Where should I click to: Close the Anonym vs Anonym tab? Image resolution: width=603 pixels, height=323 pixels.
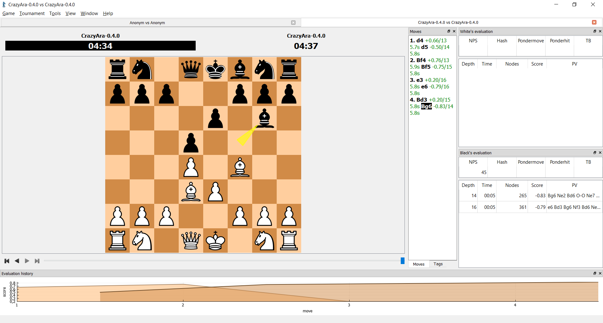point(293,23)
